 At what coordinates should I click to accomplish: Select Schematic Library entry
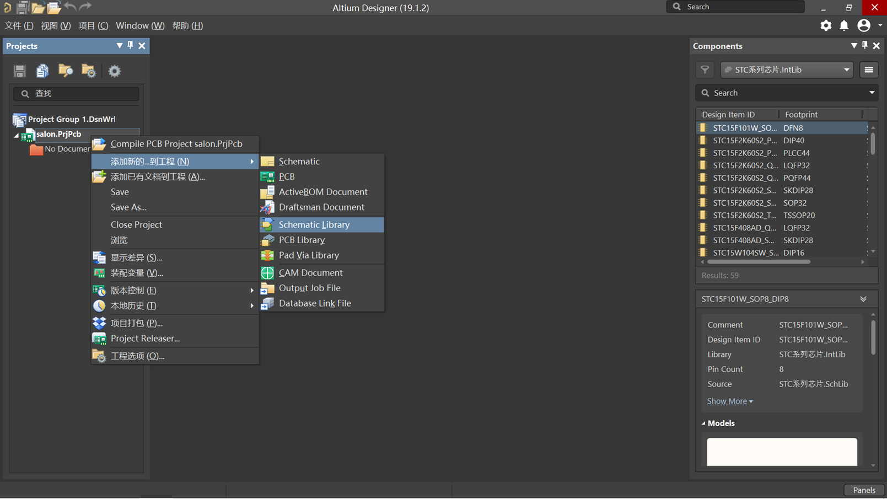point(322,224)
